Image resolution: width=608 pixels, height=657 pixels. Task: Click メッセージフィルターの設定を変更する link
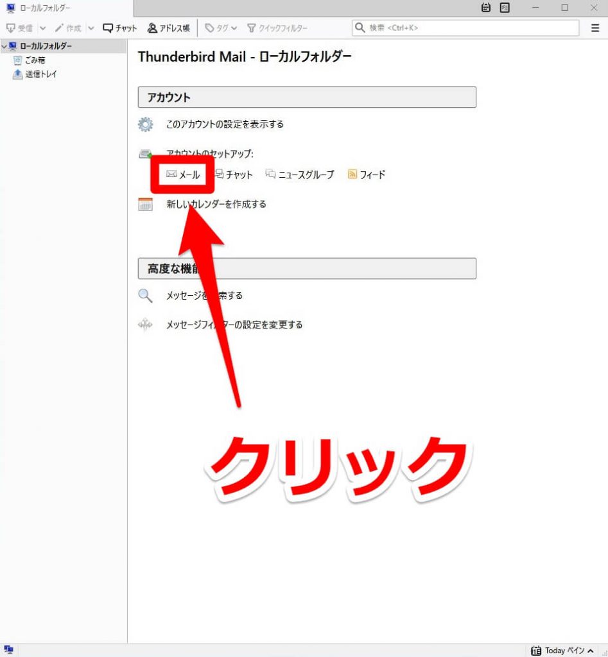point(234,325)
